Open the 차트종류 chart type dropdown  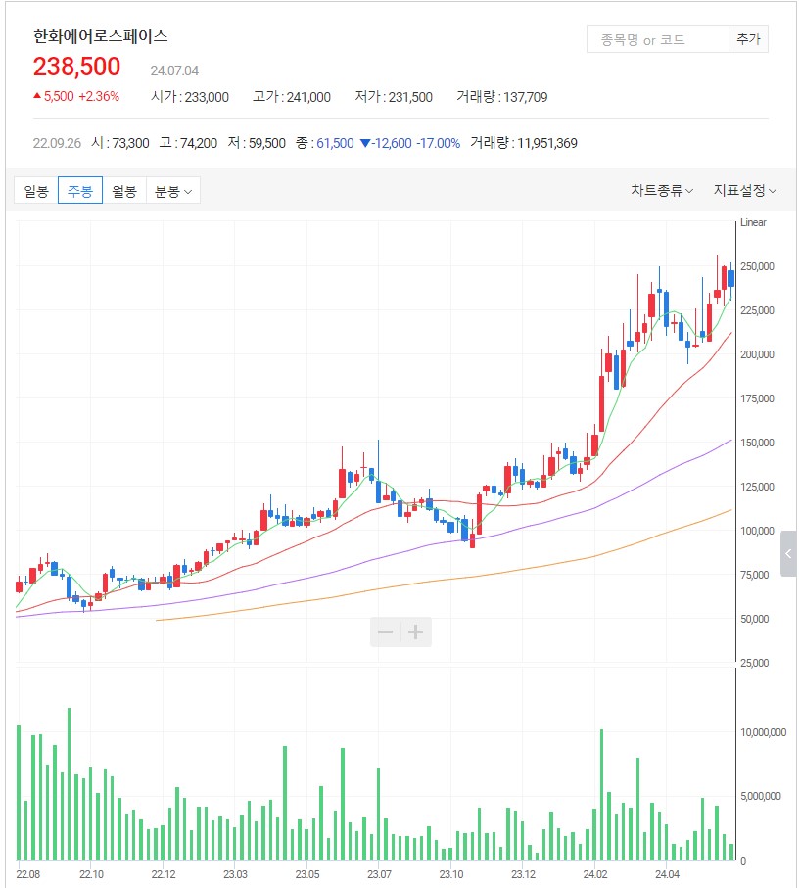(662, 191)
